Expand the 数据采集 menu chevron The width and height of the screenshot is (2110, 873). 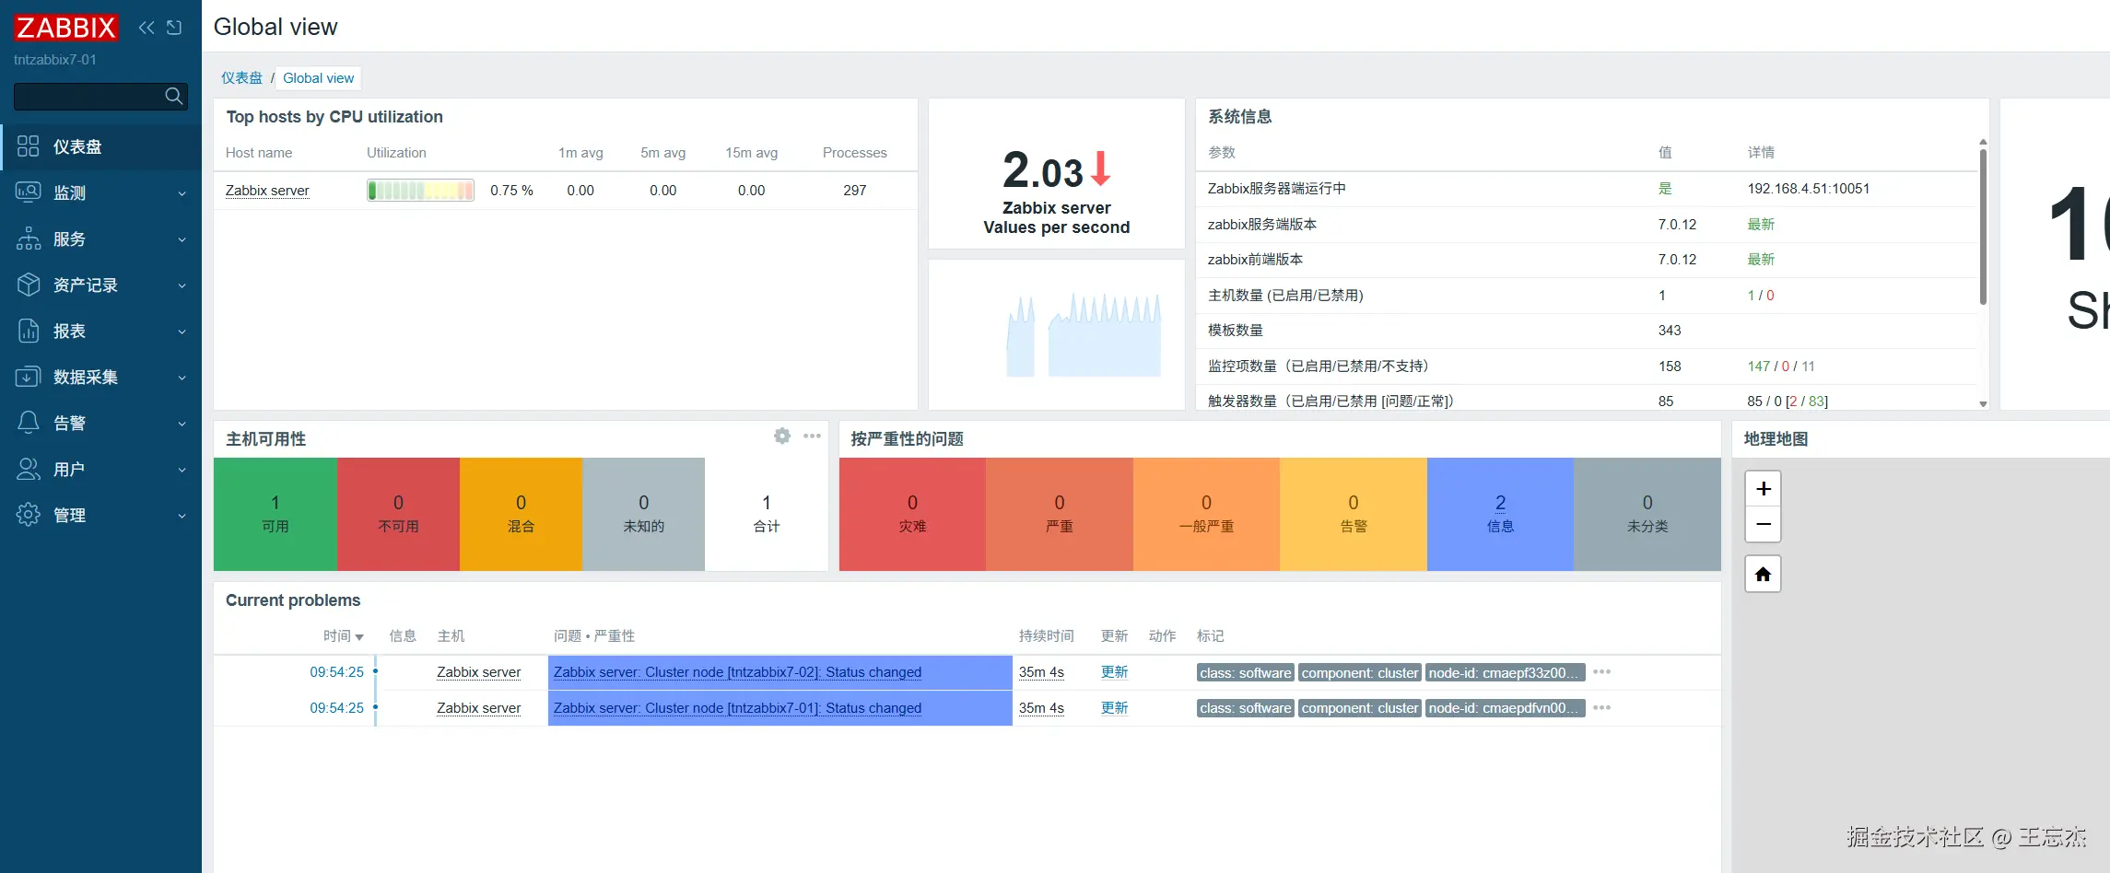[x=182, y=378]
